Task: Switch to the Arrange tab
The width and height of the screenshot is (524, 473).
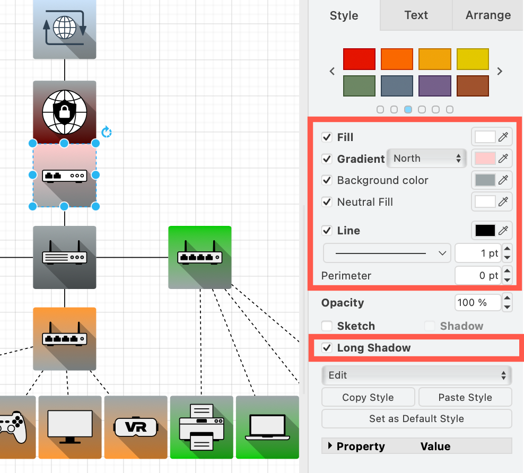Action: coord(487,15)
